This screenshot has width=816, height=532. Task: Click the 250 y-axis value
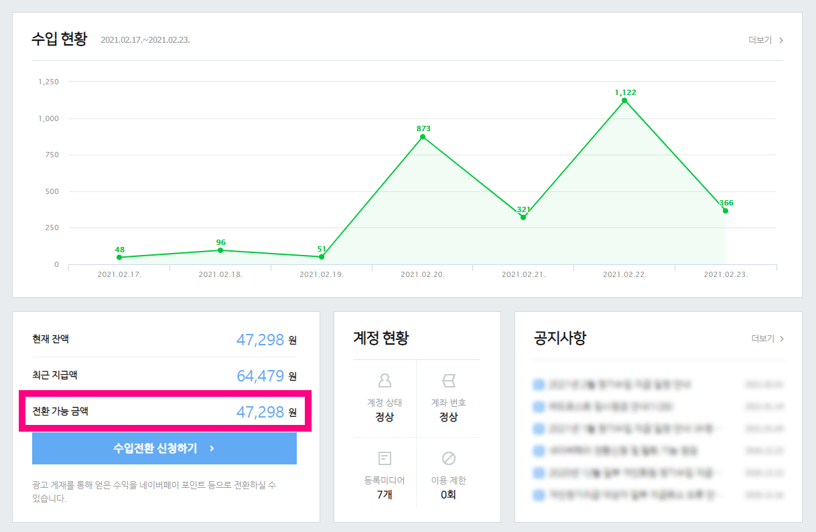pos(52,228)
